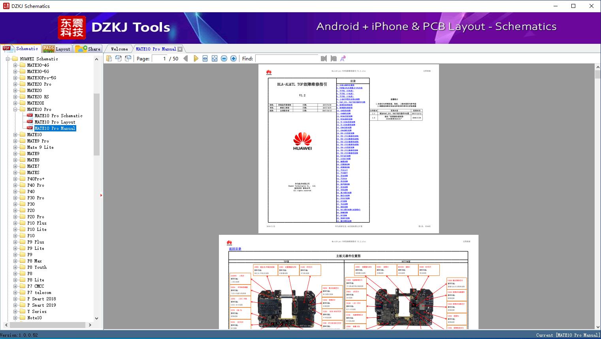
Task: Click the tree panel vertical scrollbar thumb
Action: (x=96, y=125)
